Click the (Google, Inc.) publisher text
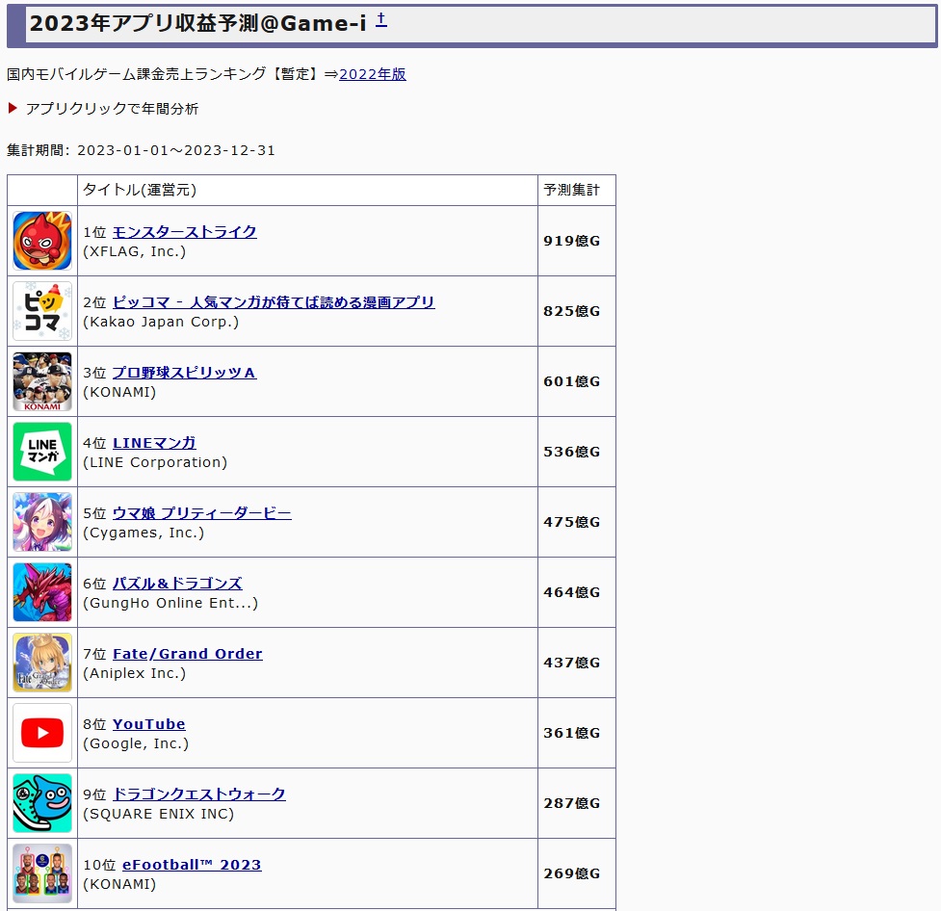This screenshot has height=911, width=941. [136, 743]
